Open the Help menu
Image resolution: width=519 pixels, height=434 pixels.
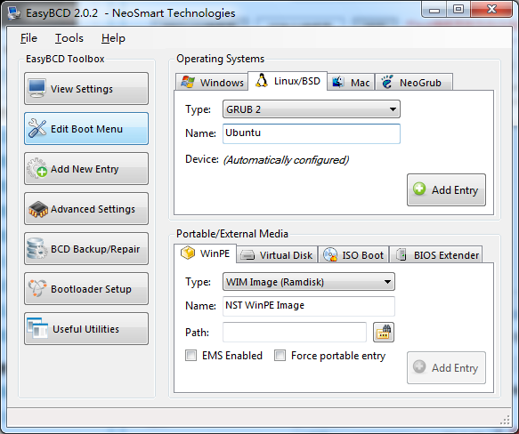[x=113, y=38]
